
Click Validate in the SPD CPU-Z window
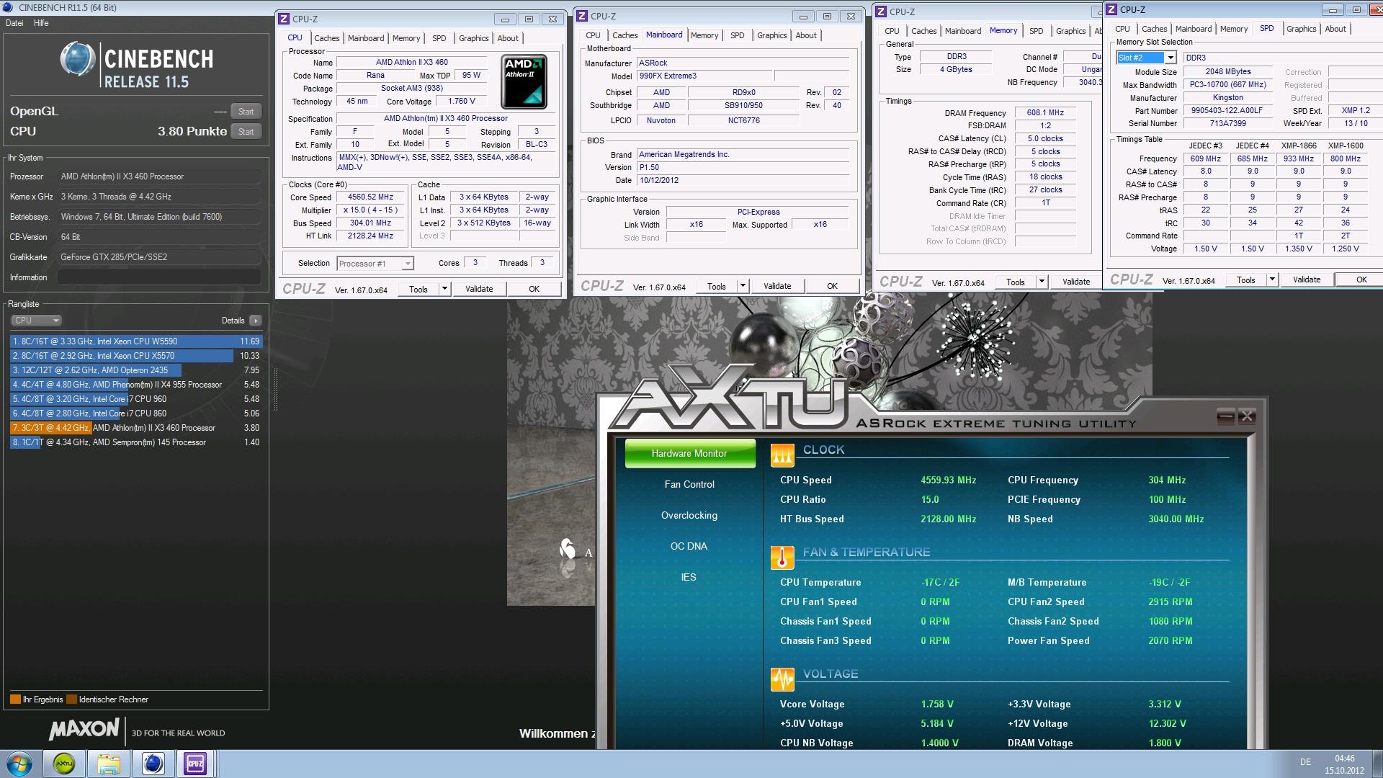1307,280
